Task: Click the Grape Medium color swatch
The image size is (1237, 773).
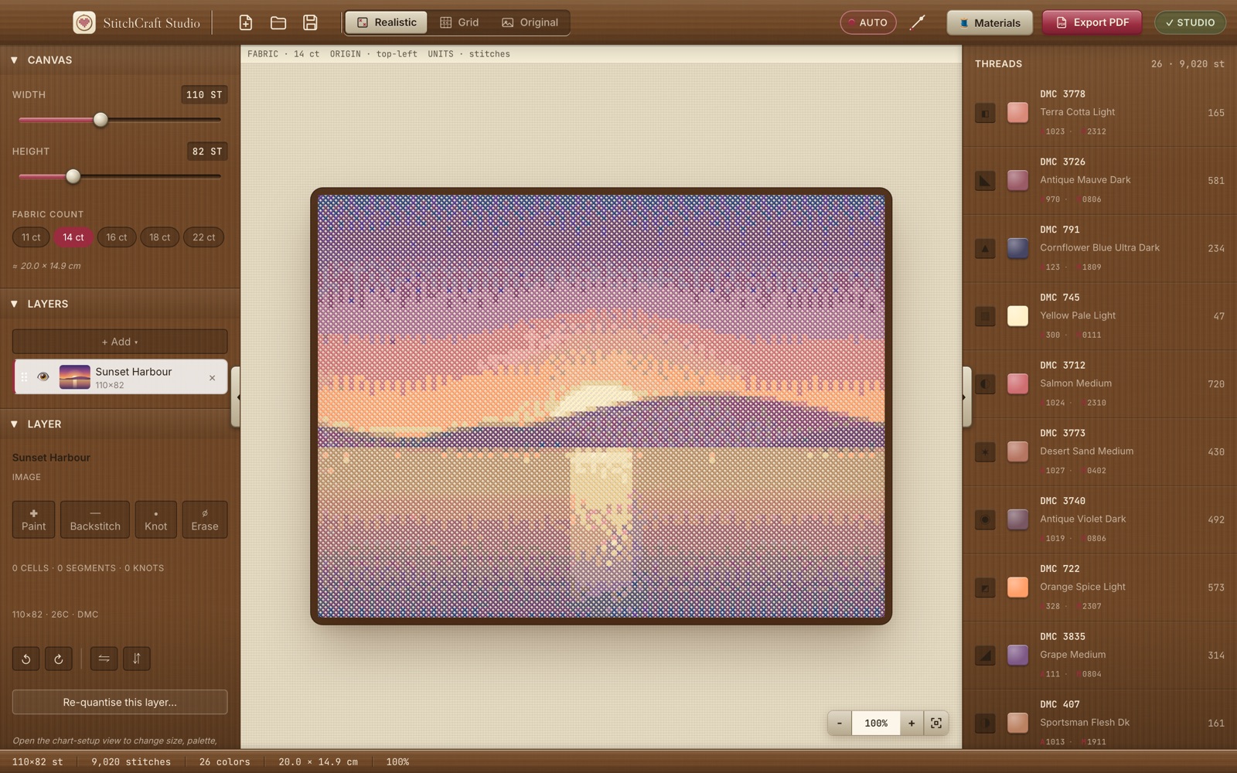Action: [1017, 656]
